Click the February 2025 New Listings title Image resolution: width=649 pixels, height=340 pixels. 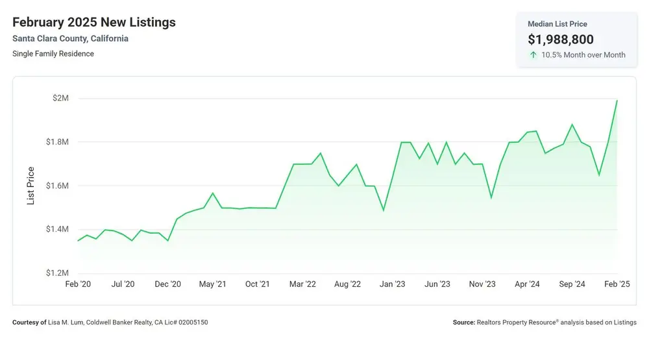pos(94,22)
